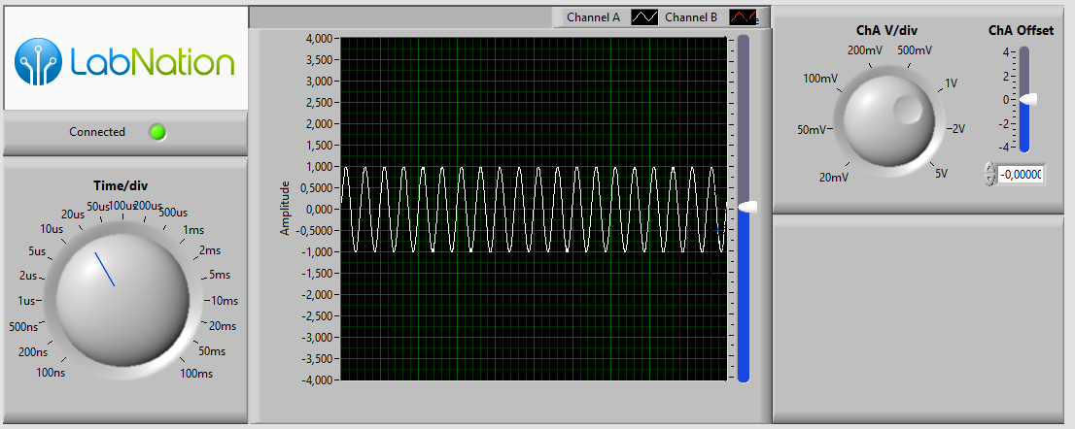Click the Channel A plot legend icon
The height and width of the screenshot is (429, 1075).
[x=644, y=17]
